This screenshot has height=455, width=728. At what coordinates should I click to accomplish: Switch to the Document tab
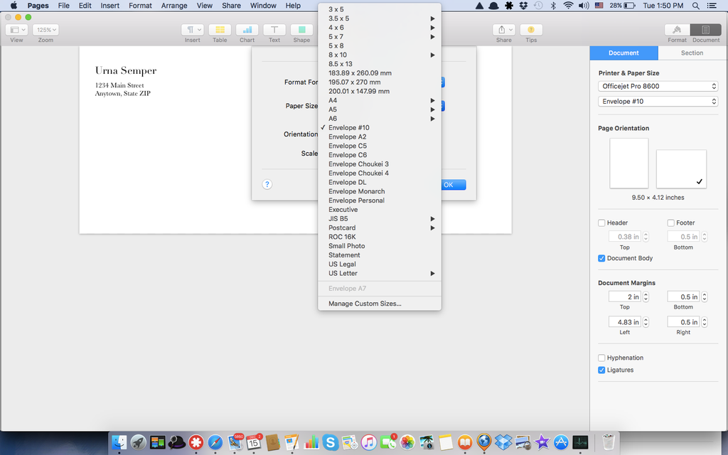(x=624, y=53)
